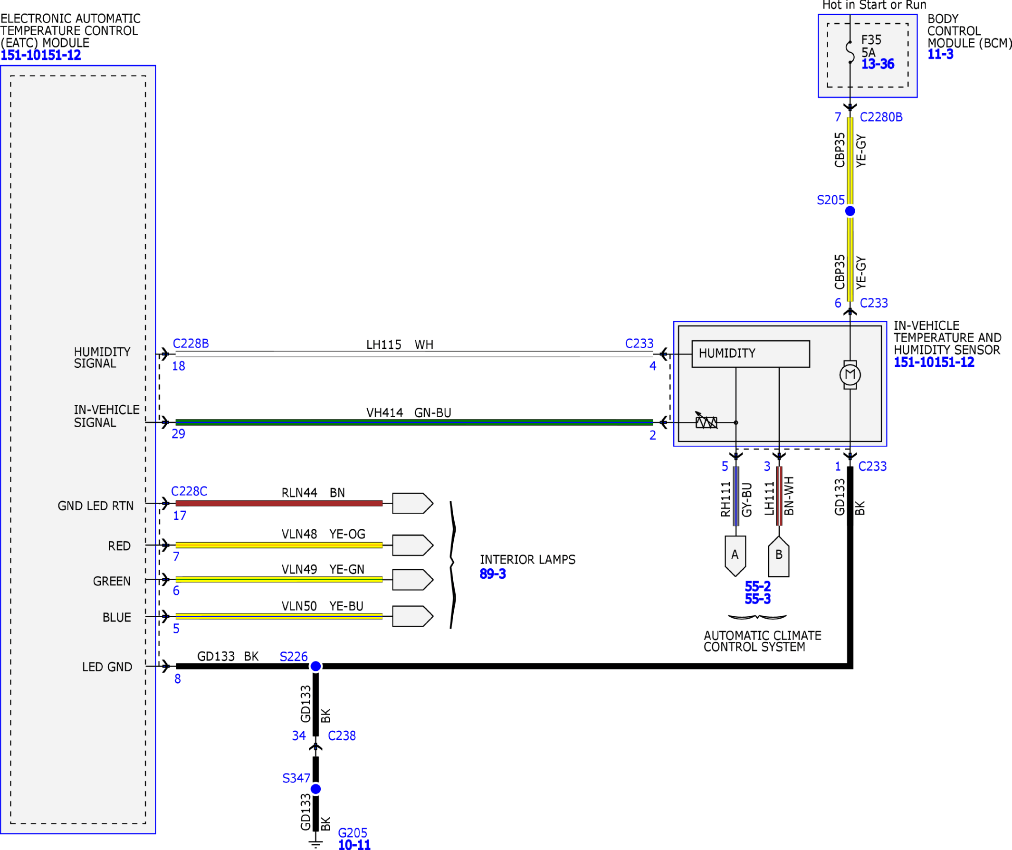Open the humidity sensor link 151-10151-12

tap(934, 362)
